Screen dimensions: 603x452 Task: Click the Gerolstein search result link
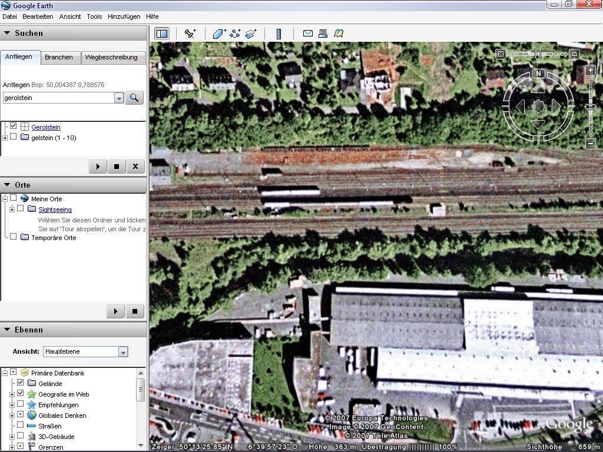46,127
